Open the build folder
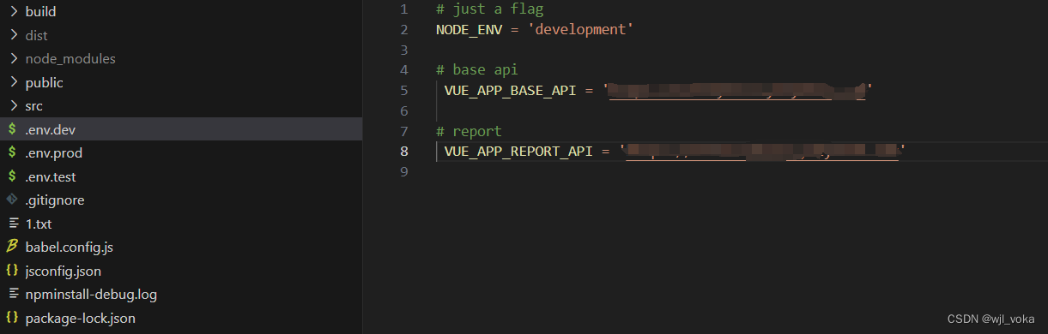 tap(41, 12)
